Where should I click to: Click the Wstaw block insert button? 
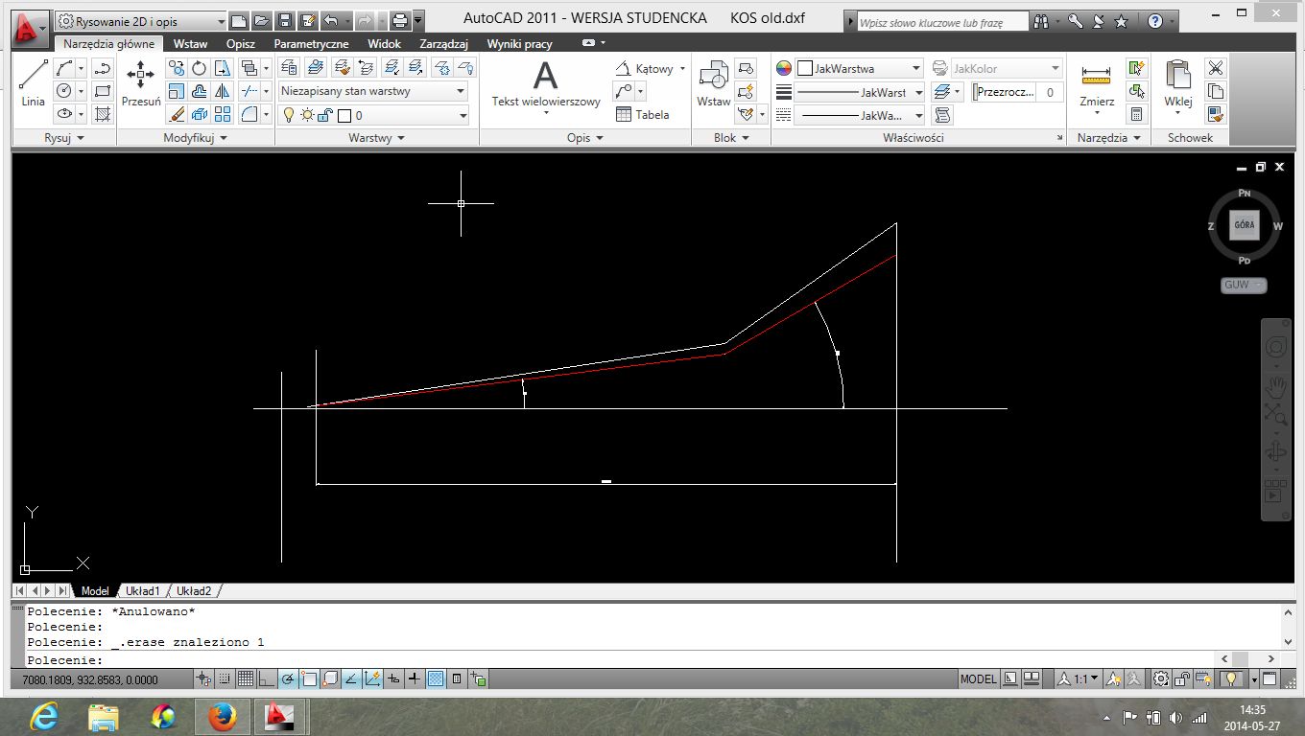pyautogui.click(x=714, y=83)
